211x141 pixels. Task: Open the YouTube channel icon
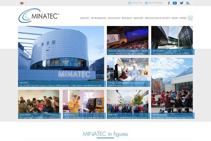[x=175, y=3]
